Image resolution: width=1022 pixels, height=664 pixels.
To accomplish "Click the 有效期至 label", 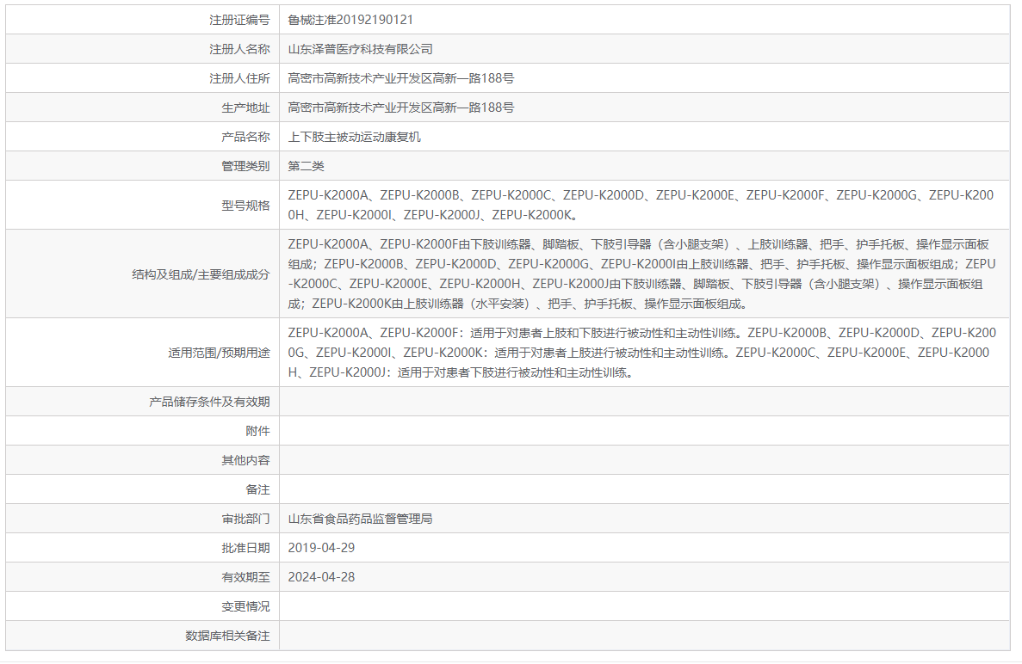I will coord(245,577).
